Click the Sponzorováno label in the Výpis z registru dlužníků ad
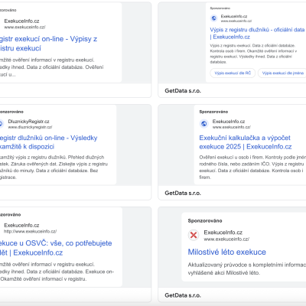The height and width of the screenshot is (306, 306). [220, 8]
